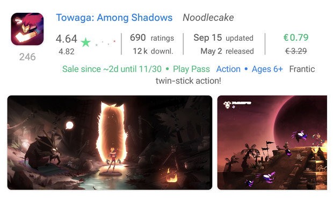Filter by the Action category

(228, 69)
